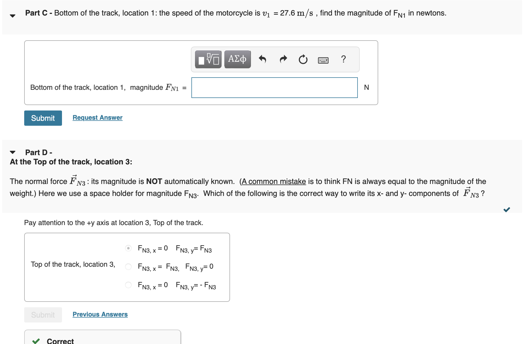
Task: Click inside the FN1 magnitude input field
Action: (274, 87)
